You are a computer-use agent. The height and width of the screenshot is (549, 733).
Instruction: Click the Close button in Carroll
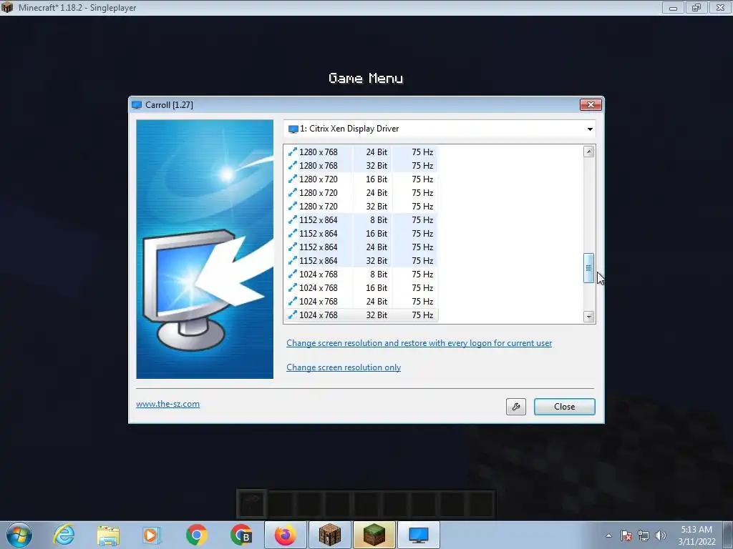[564, 407]
